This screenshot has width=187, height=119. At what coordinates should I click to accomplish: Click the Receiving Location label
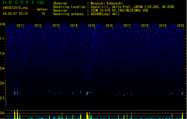[69, 7]
